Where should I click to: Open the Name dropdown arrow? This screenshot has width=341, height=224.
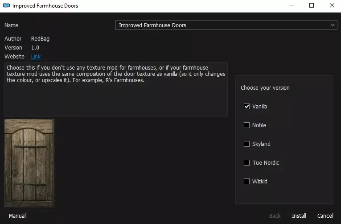pos(333,25)
